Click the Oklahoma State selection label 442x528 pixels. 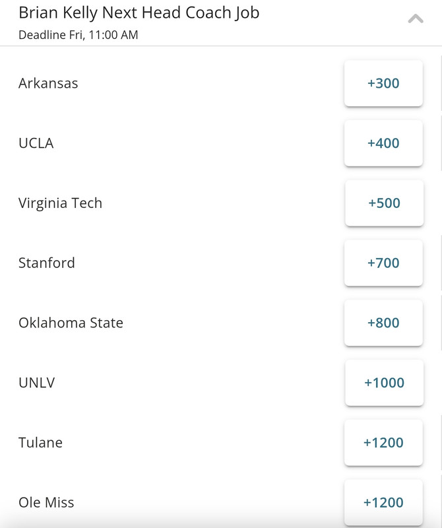click(71, 323)
